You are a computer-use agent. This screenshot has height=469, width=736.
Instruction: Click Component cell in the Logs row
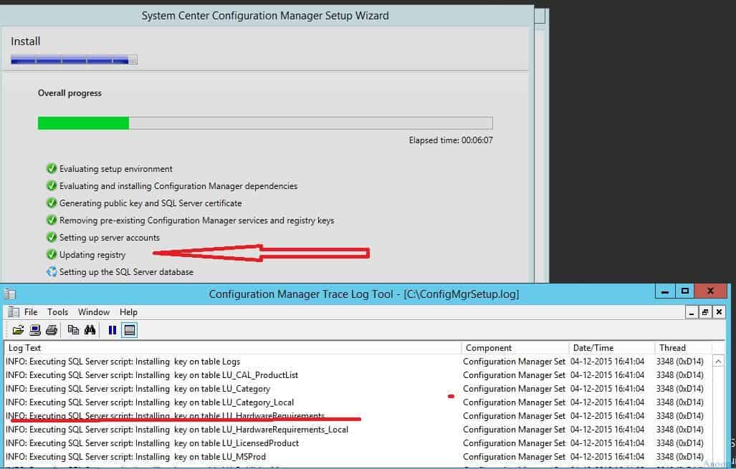(x=514, y=362)
